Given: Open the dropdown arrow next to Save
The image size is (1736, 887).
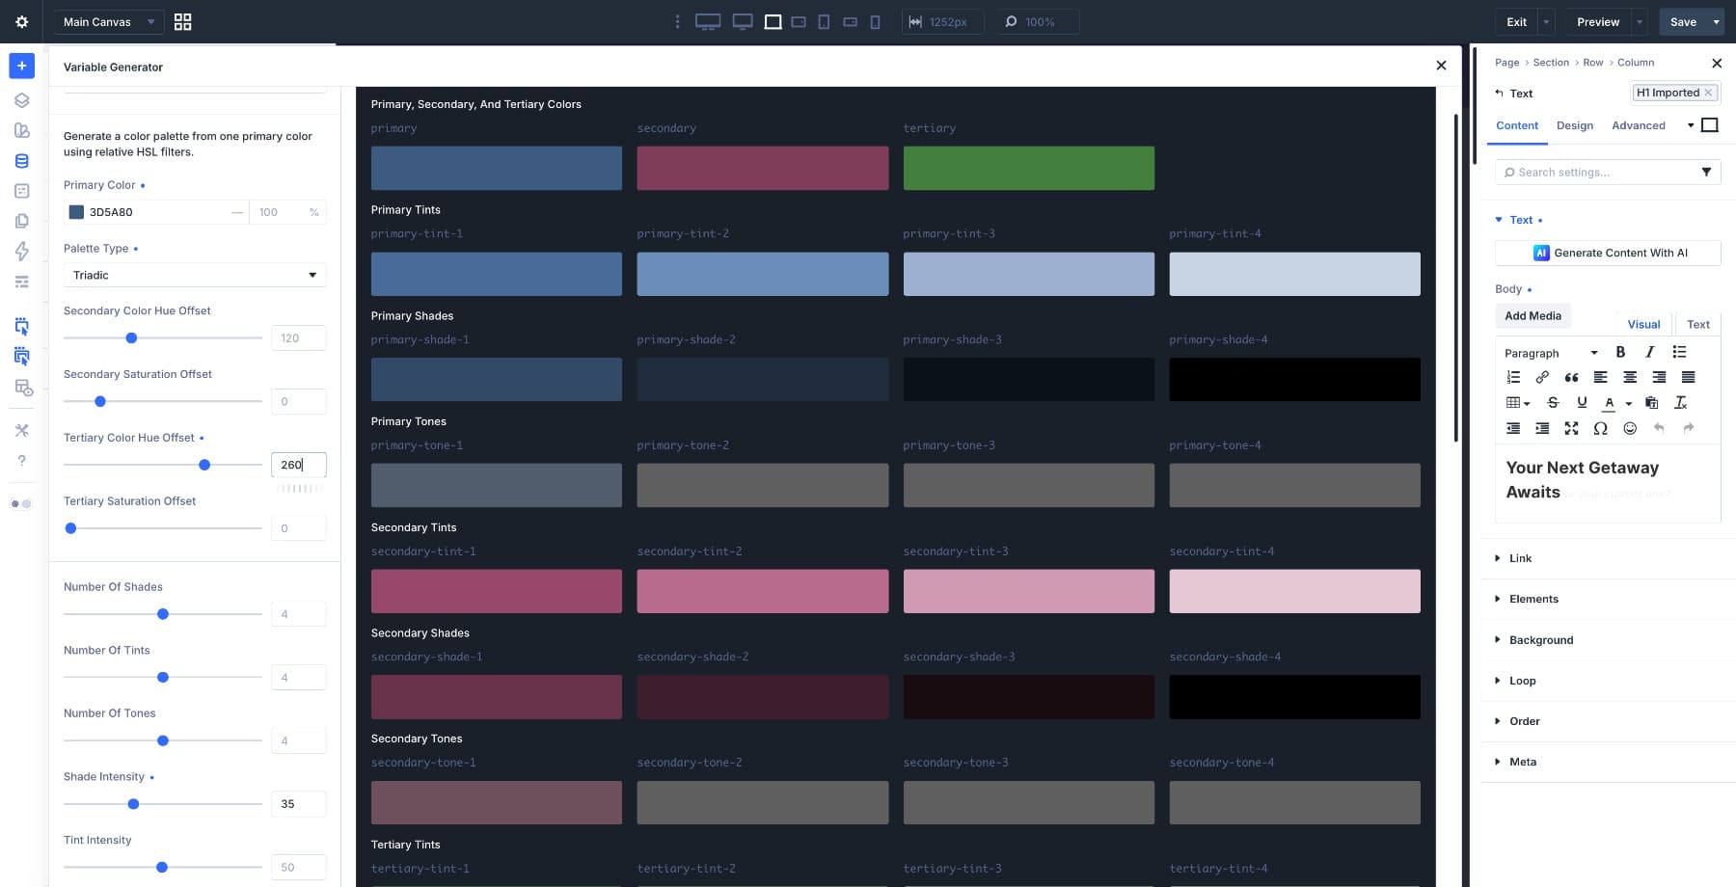Looking at the screenshot, I should point(1716,21).
